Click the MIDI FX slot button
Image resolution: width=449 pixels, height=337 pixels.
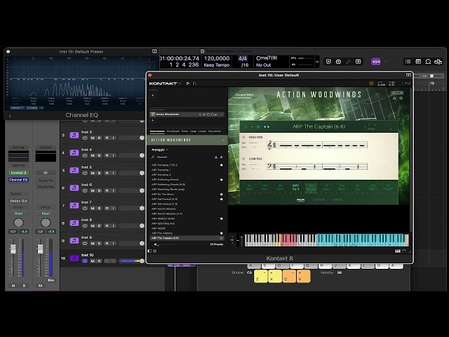[x=18, y=166]
